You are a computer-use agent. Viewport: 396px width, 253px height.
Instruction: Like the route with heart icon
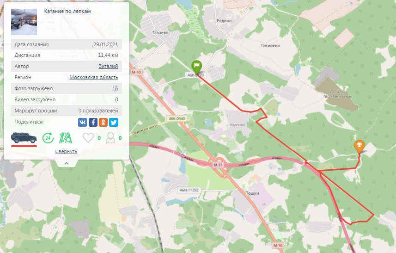(x=88, y=138)
